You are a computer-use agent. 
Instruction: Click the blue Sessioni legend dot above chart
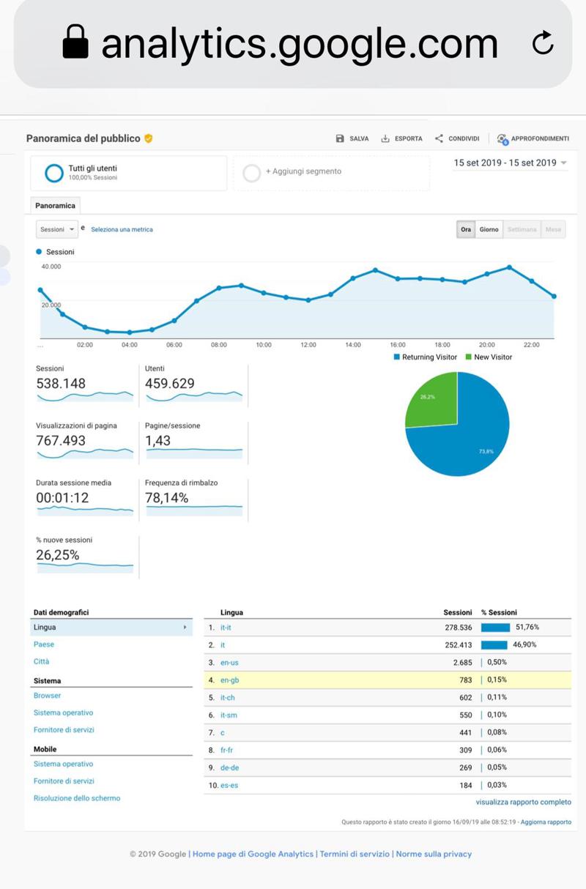tap(39, 252)
